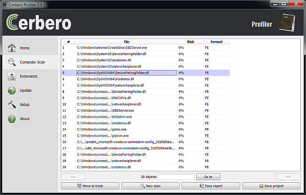Open the Computer Scan section

tap(31, 62)
